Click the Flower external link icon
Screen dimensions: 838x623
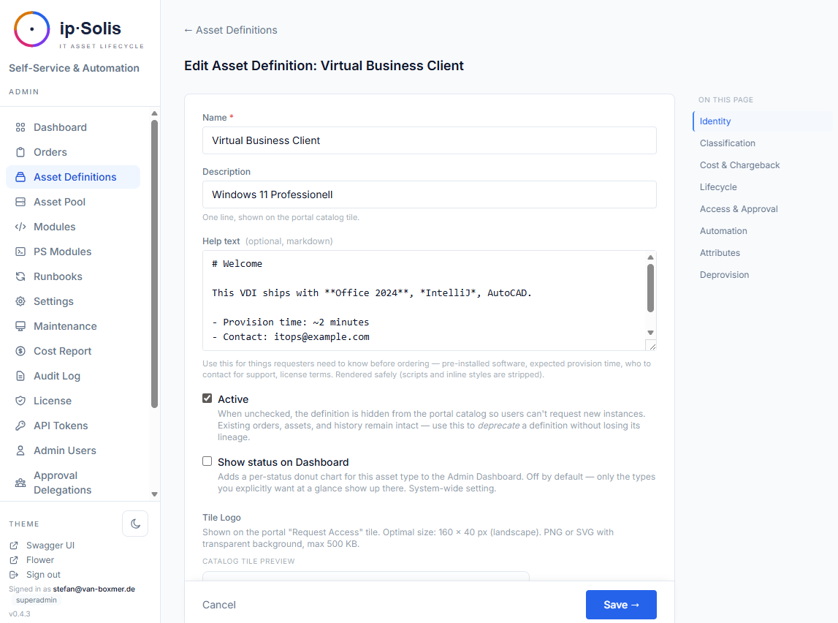click(14, 560)
